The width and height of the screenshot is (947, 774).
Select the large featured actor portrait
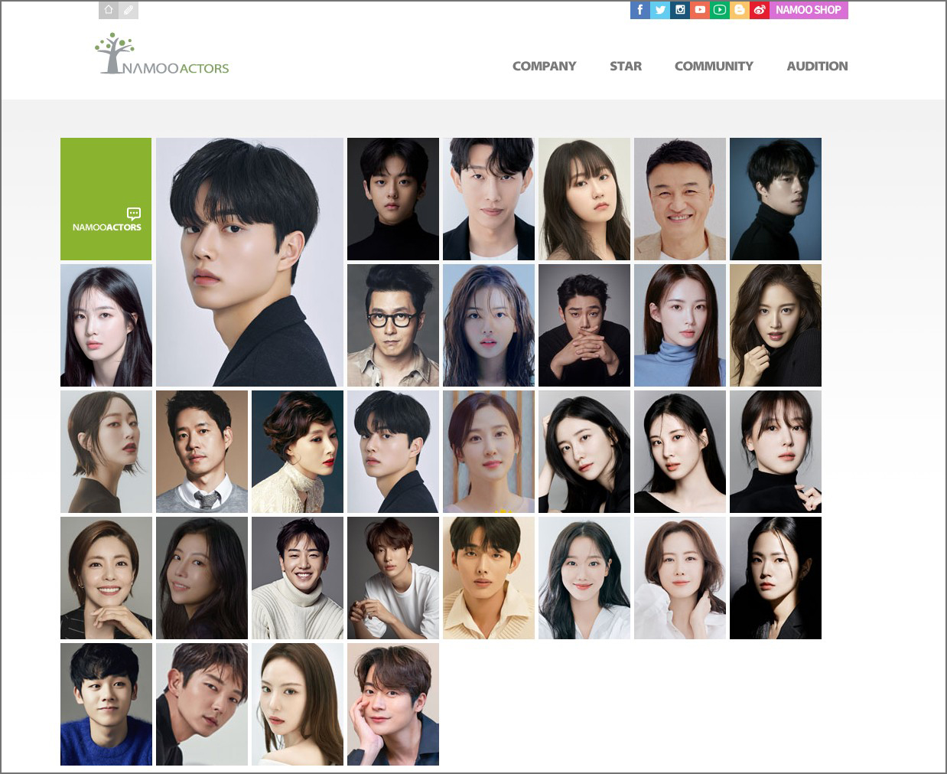249,262
